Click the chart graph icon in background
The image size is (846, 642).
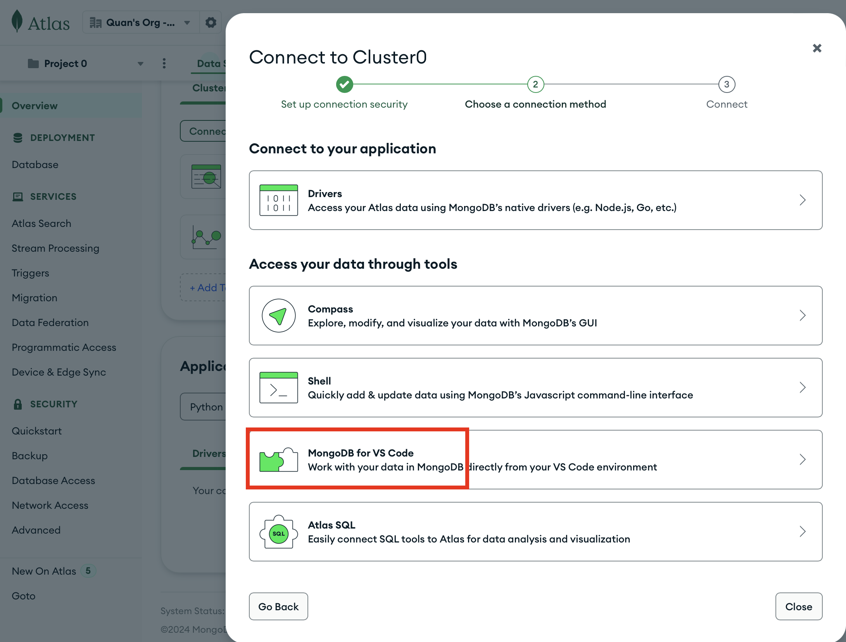point(206,237)
